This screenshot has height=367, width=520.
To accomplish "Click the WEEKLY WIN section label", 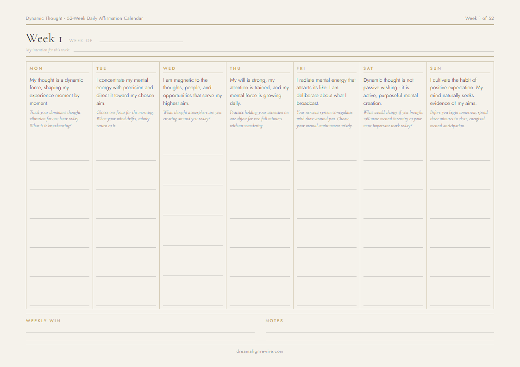I will (43, 321).
